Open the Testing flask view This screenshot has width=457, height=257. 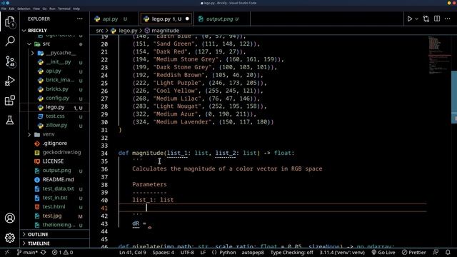(10, 120)
